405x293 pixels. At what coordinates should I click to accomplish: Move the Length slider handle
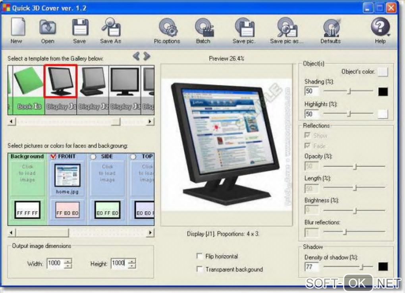(x=356, y=188)
